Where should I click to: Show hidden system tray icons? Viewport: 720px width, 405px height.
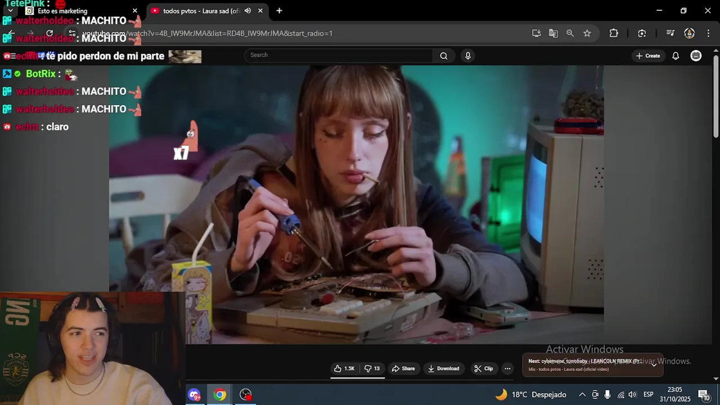coord(582,395)
